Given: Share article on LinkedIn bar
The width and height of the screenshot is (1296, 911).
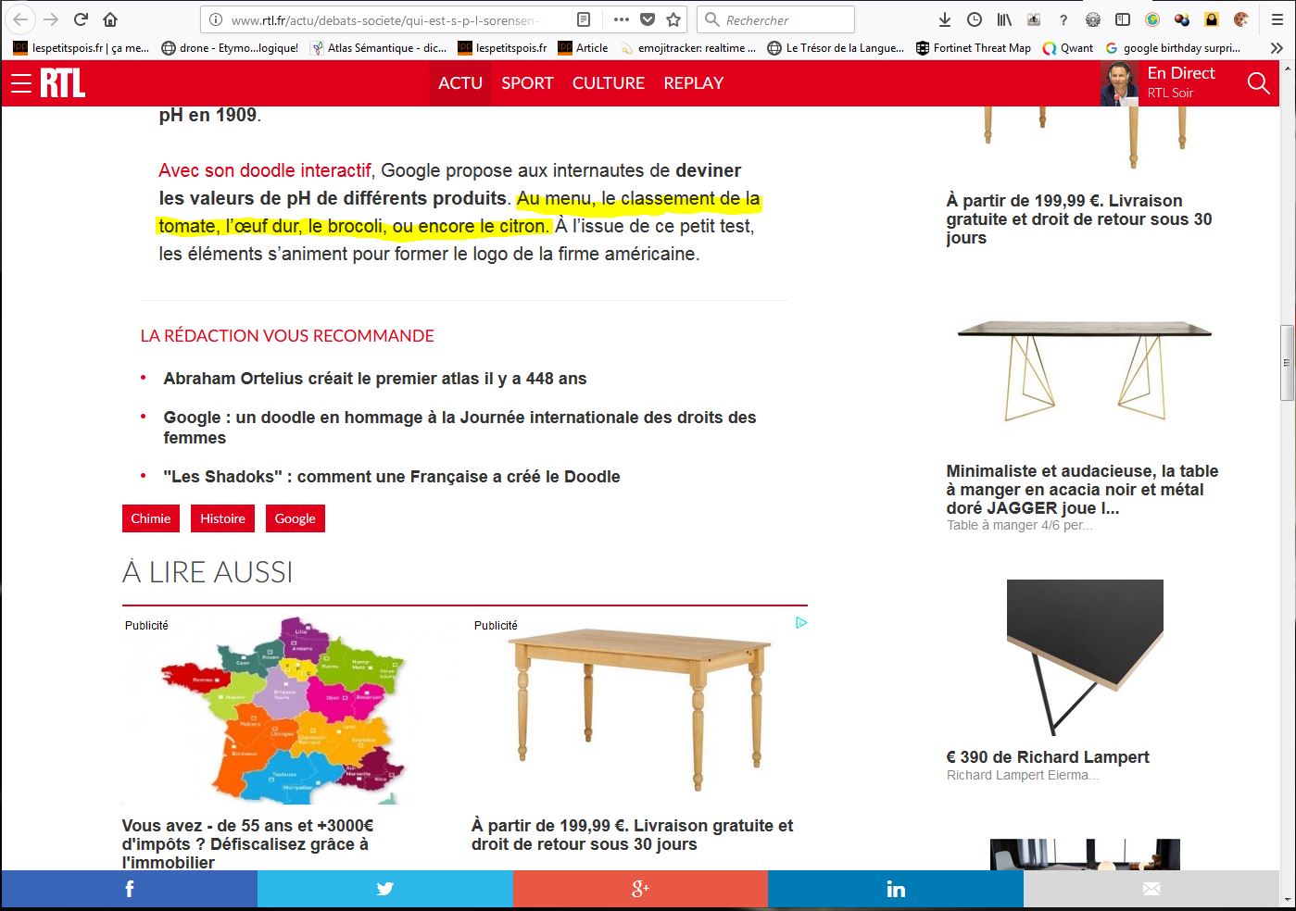Looking at the screenshot, I should [x=895, y=889].
